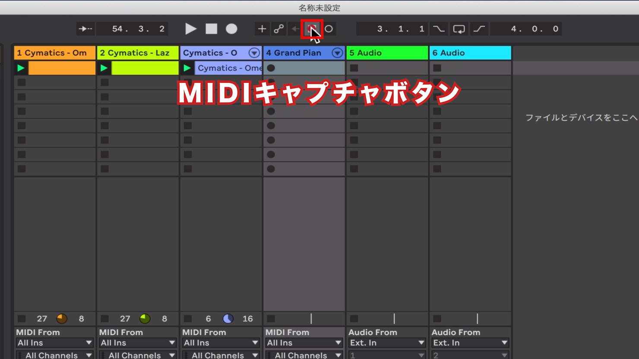Click the Arrangement Record circle button

pos(231,29)
